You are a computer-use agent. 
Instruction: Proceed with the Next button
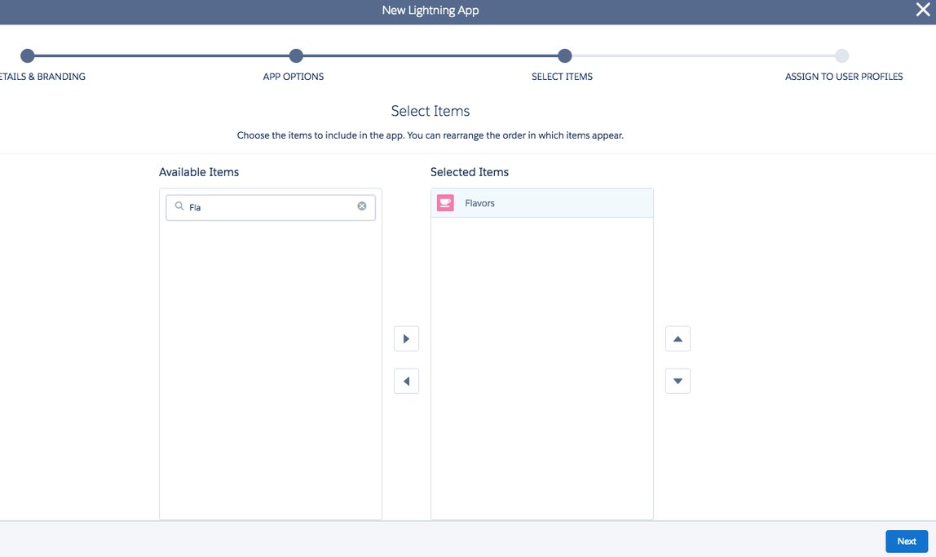click(906, 542)
